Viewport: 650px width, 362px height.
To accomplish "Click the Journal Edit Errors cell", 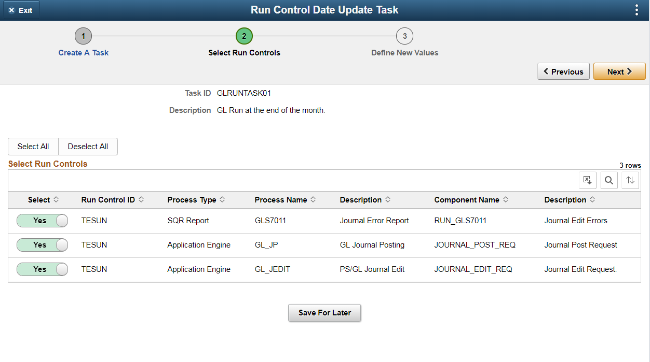I will [x=576, y=221].
